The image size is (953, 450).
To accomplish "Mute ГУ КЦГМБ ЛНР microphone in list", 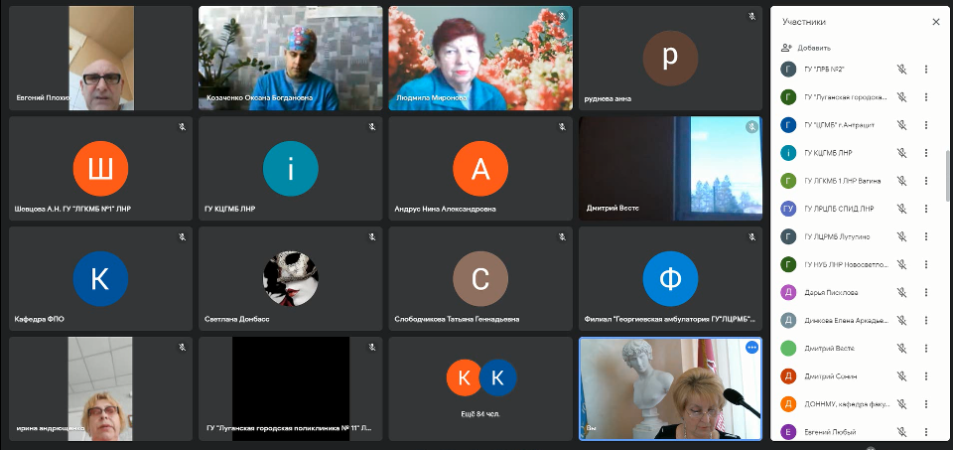I will pyautogui.click(x=901, y=153).
